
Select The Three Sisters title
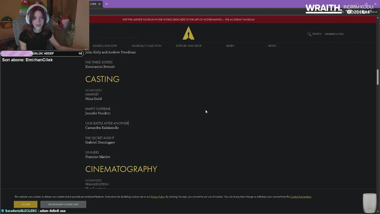pyautogui.click(x=99, y=62)
